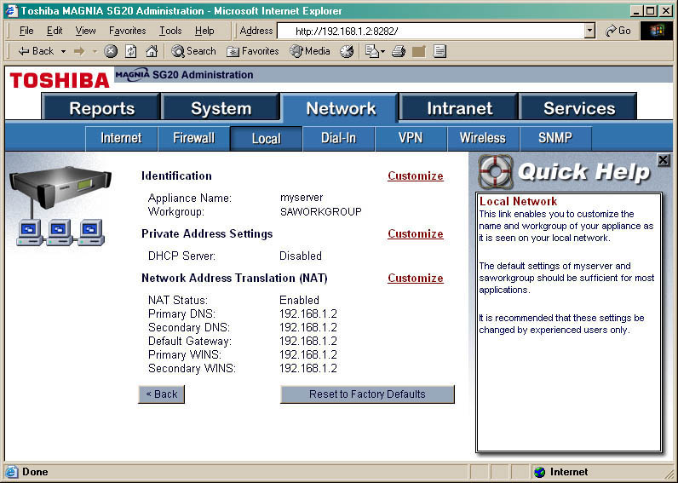Open the Help menu

[x=204, y=31]
